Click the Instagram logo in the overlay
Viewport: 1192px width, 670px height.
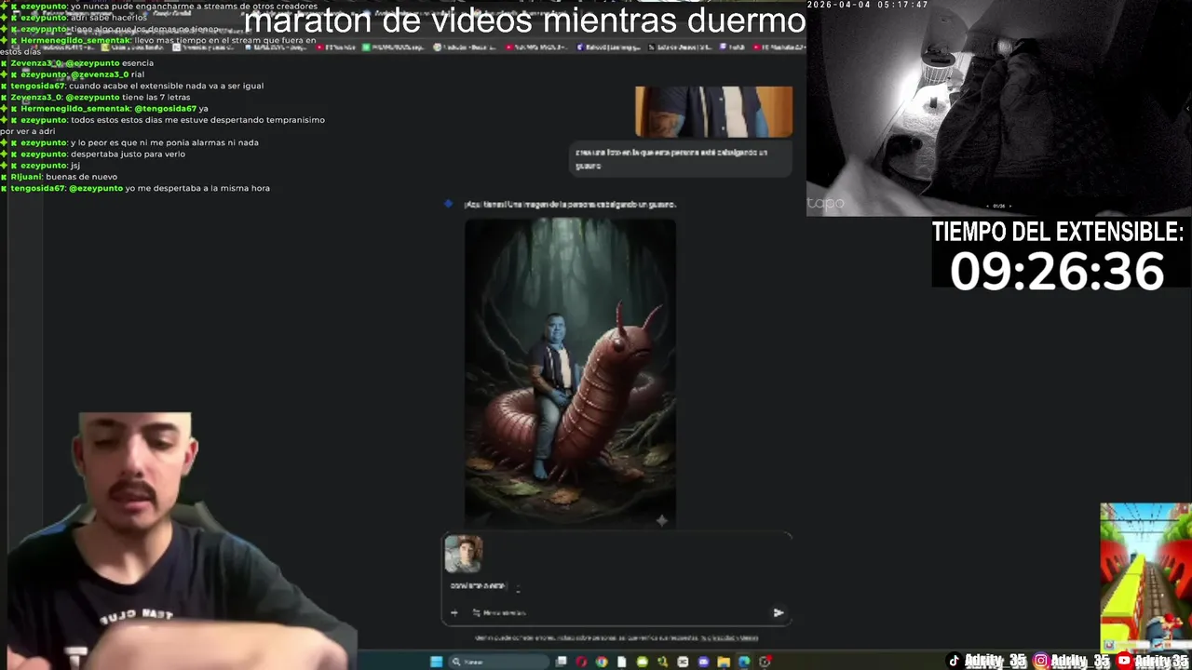(x=1040, y=661)
